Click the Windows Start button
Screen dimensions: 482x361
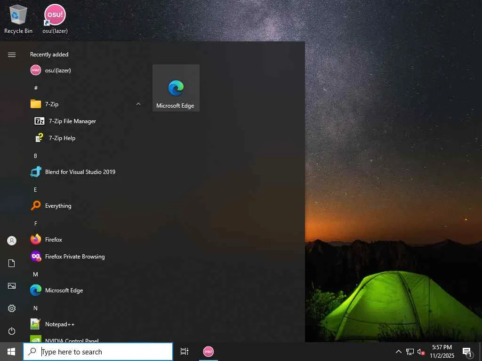11,352
